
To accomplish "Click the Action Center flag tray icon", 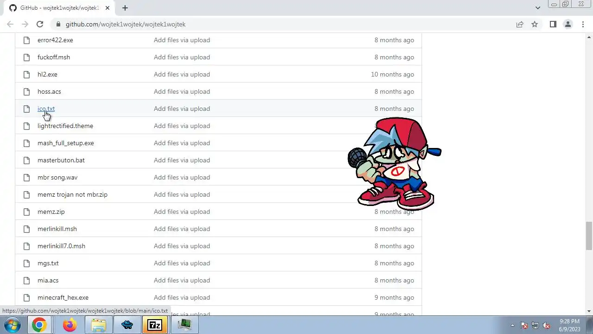I will [524, 325].
